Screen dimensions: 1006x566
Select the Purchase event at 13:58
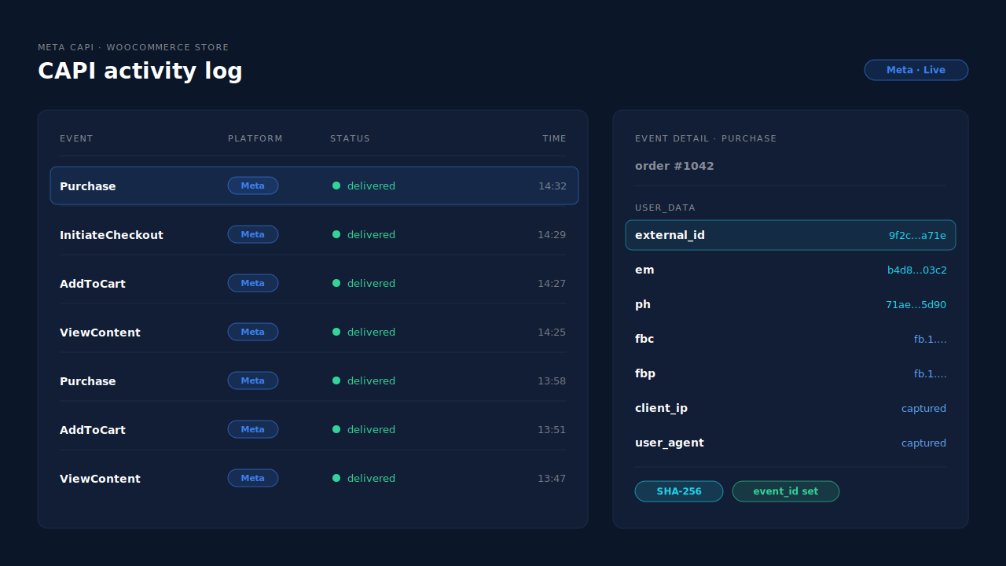click(314, 380)
